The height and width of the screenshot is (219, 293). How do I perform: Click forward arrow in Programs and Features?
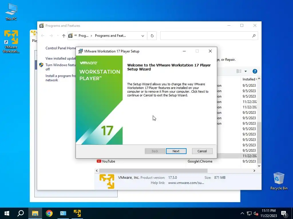(51, 36)
